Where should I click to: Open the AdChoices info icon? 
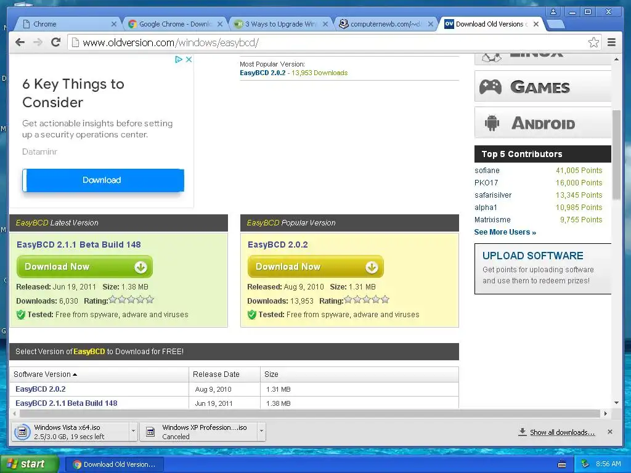(x=179, y=60)
